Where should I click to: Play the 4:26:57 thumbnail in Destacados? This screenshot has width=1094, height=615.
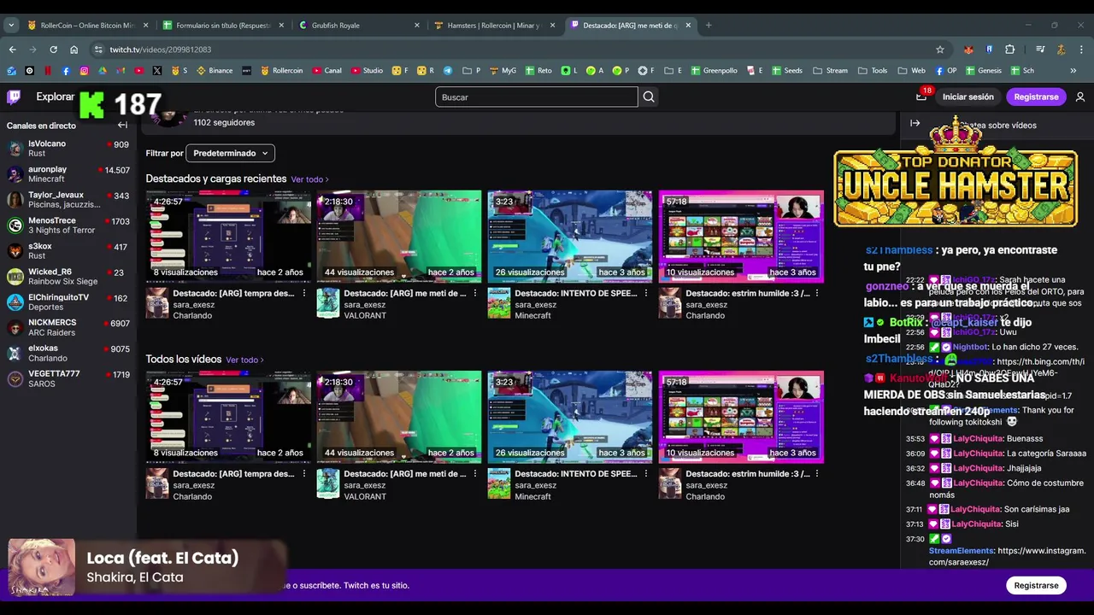coord(228,236)
